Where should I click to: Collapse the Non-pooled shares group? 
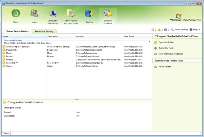[x=13, y=40]
